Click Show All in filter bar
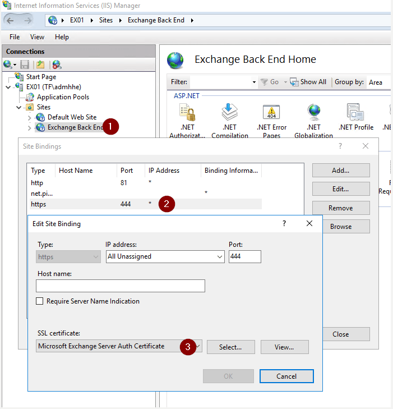This screenshot has width=393, height=409. (x=308, y=82)
